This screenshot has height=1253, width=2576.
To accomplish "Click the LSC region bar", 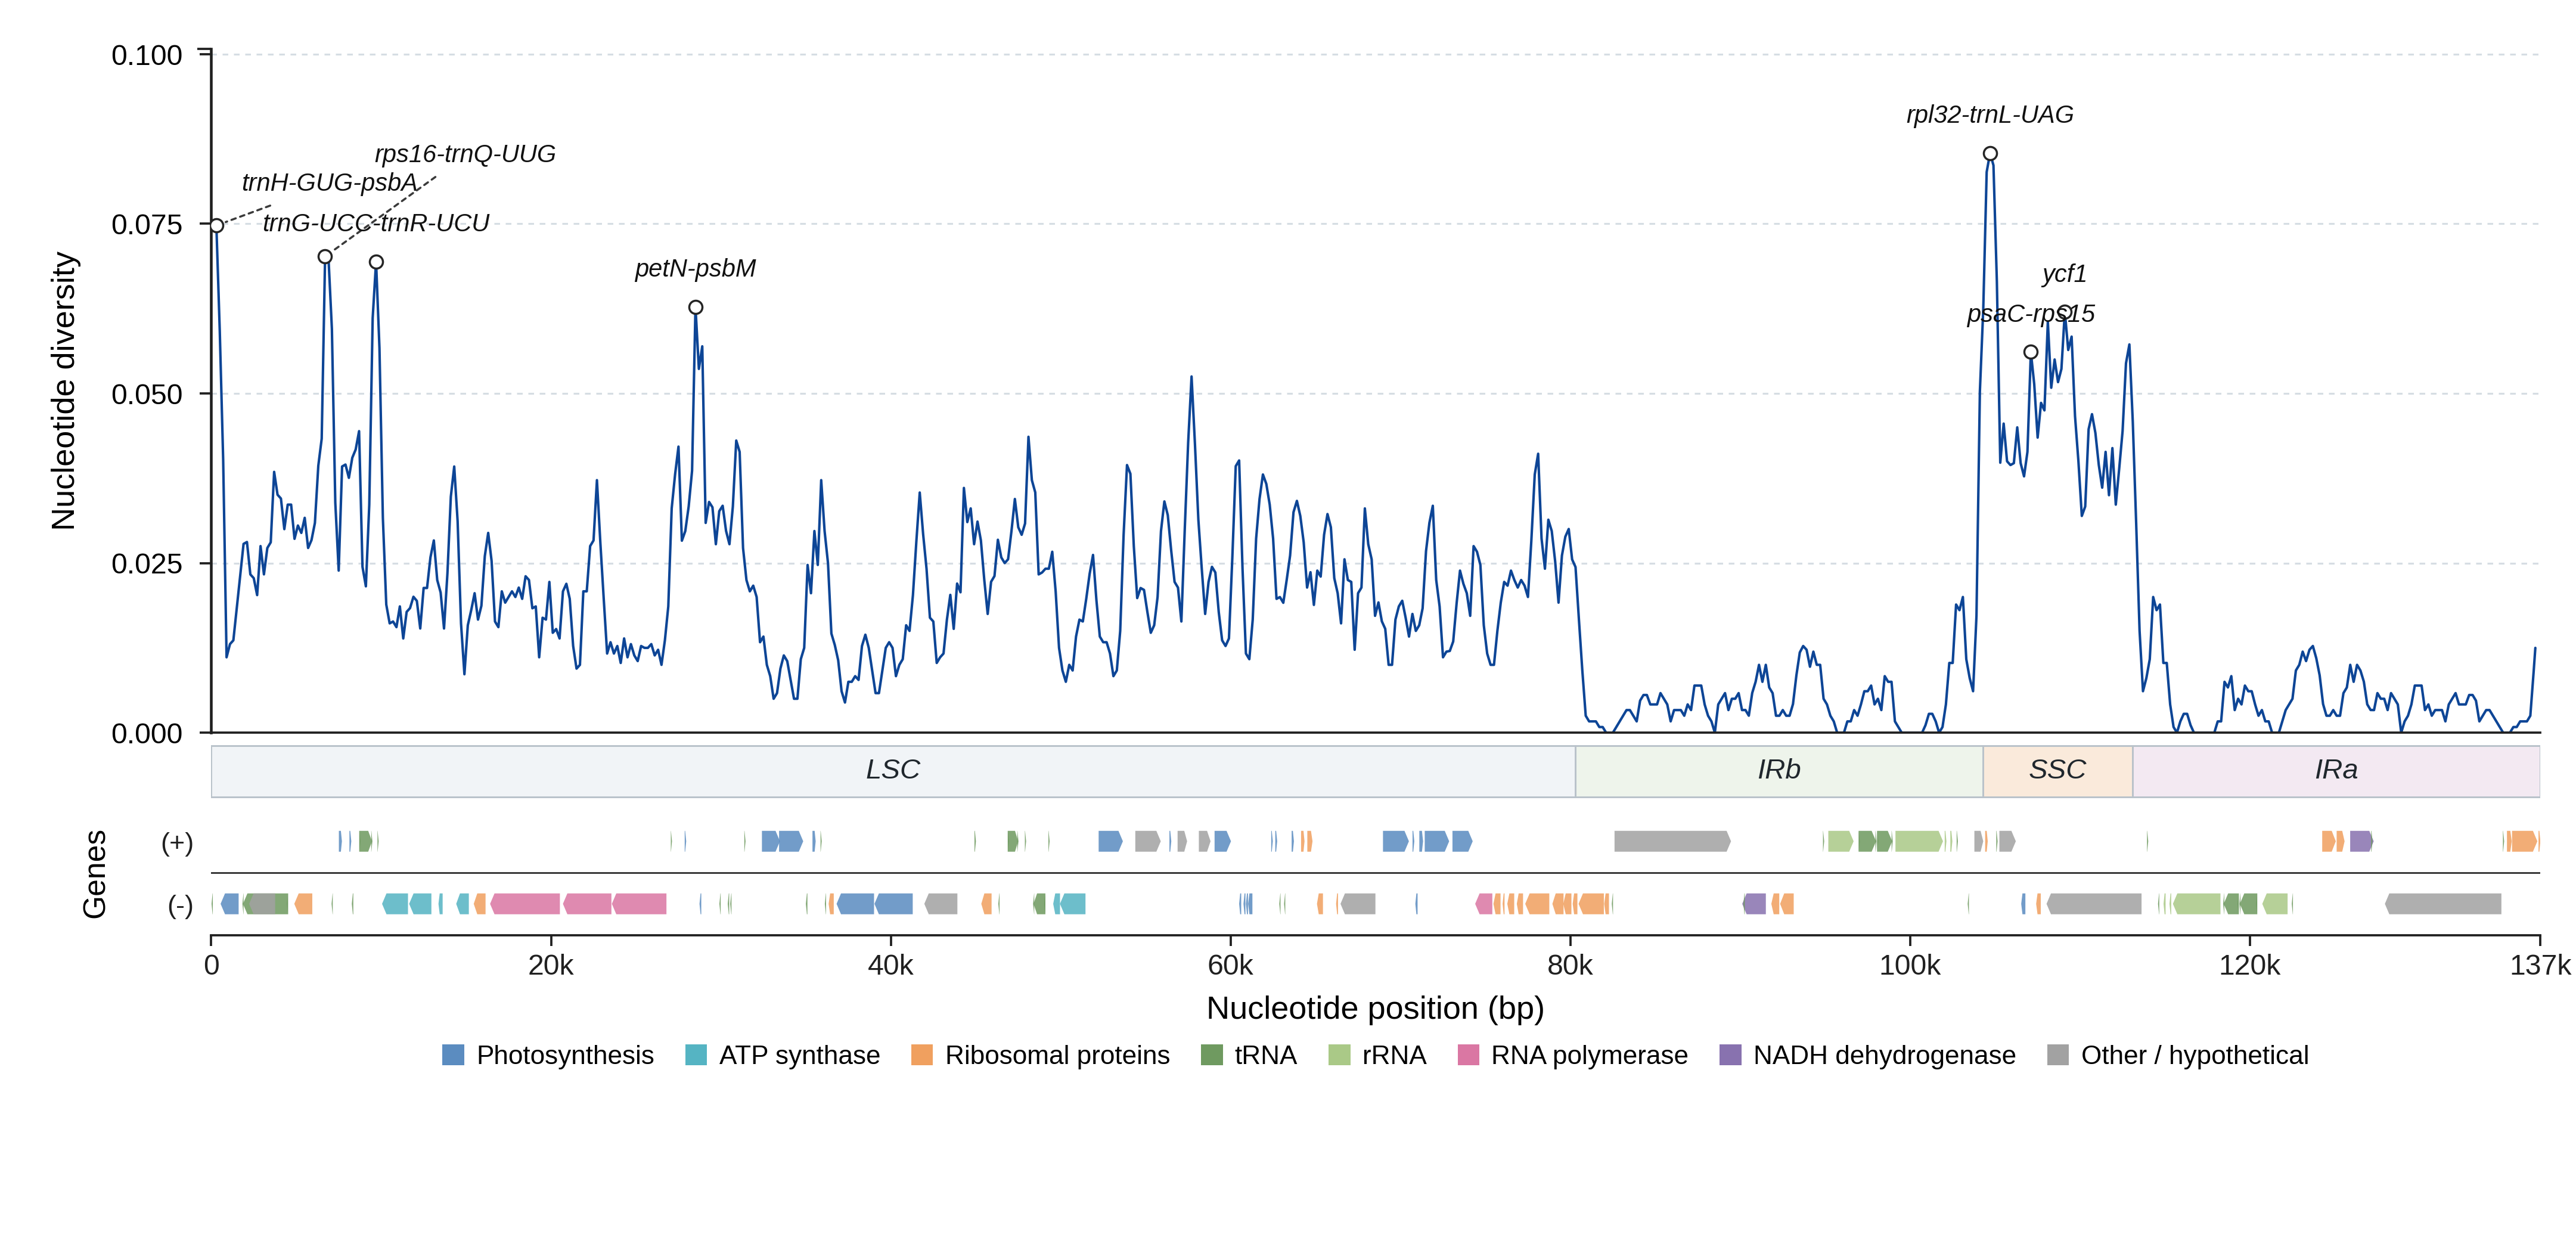I will pyautogui.click(x=893, y=771).
